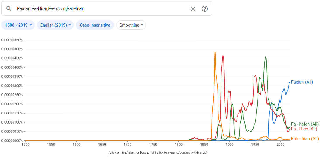Click the 1900 x-axis year label

[x=230, y=144]
